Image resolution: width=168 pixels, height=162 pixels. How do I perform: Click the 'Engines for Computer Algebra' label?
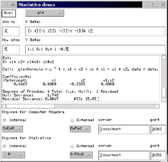(x=33, y=112)
